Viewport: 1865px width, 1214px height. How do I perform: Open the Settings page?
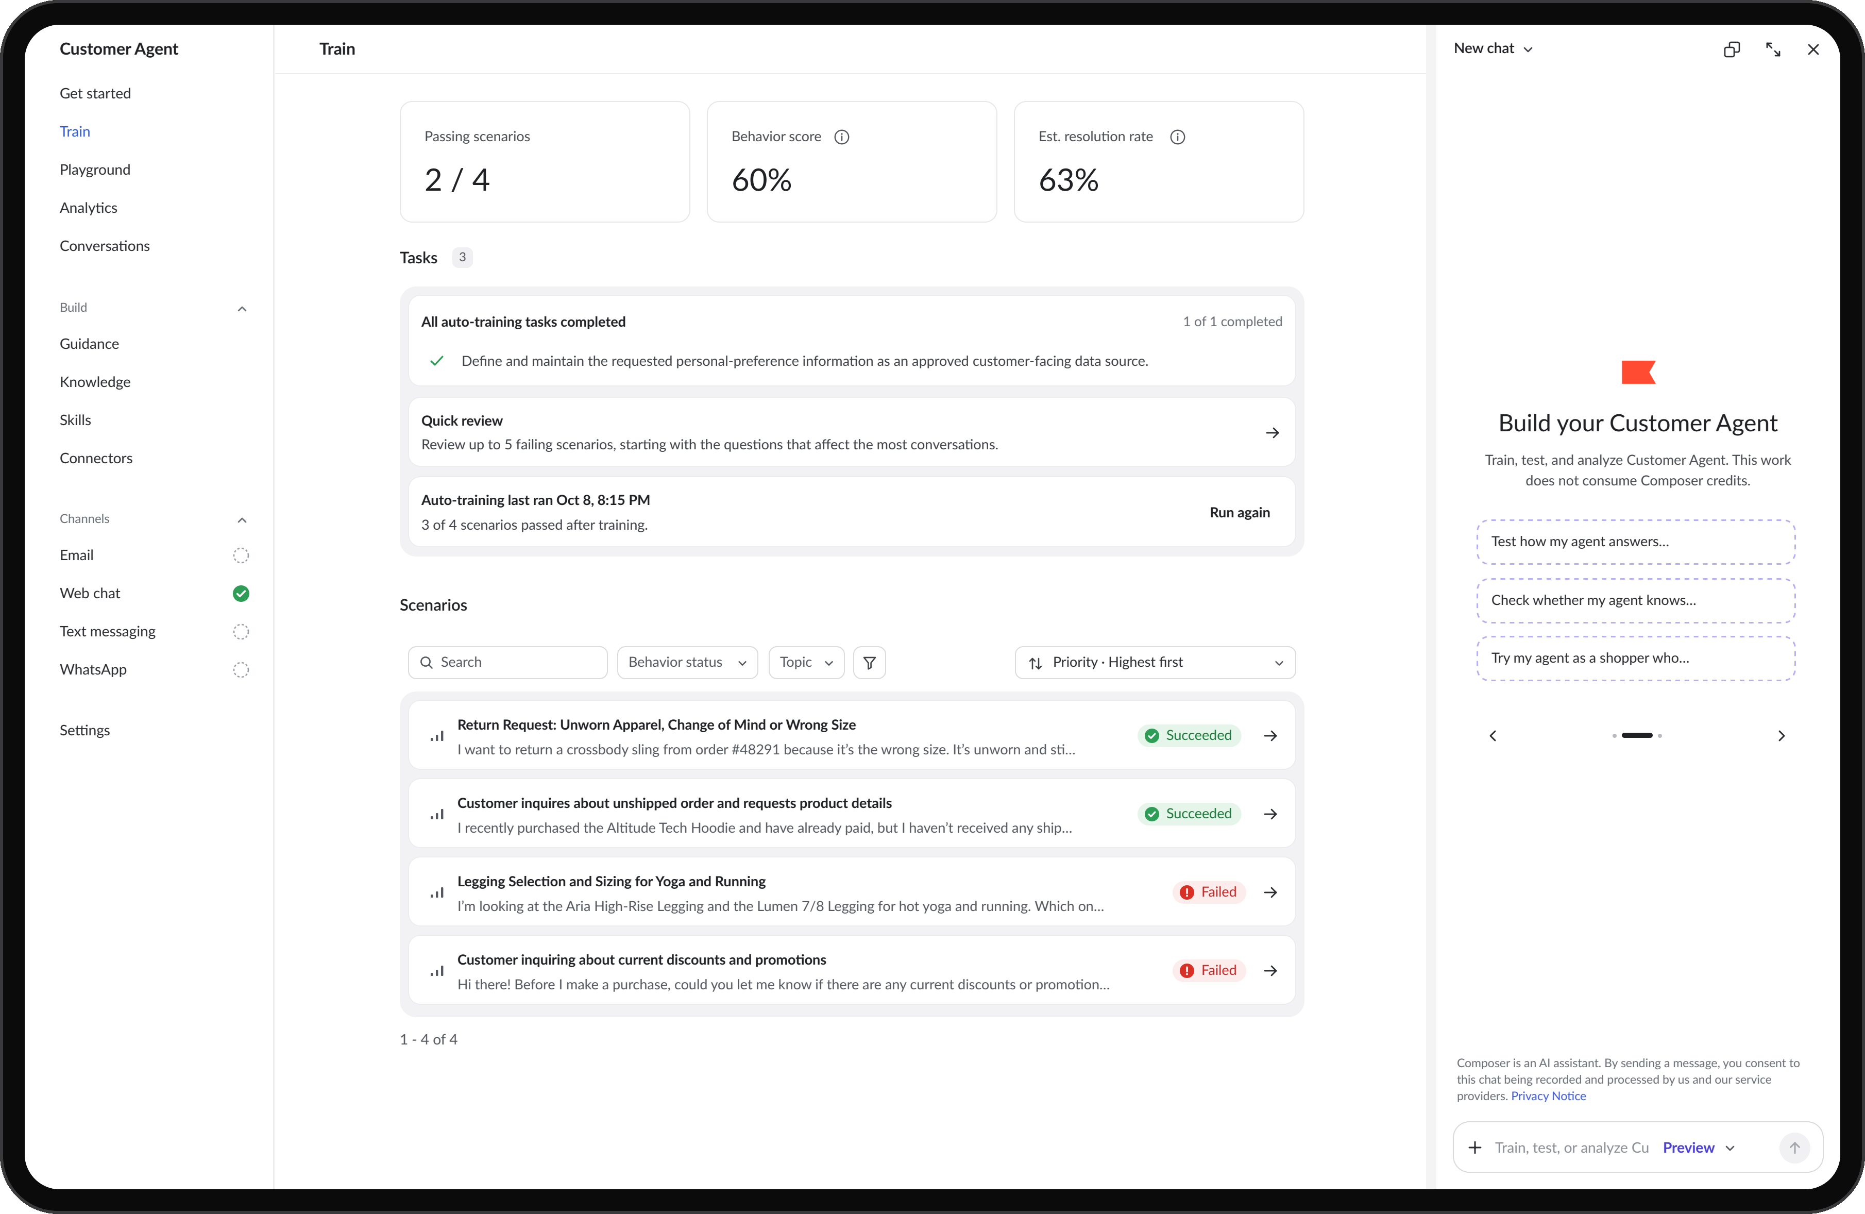pyautogui.click(x=84, y=730)
